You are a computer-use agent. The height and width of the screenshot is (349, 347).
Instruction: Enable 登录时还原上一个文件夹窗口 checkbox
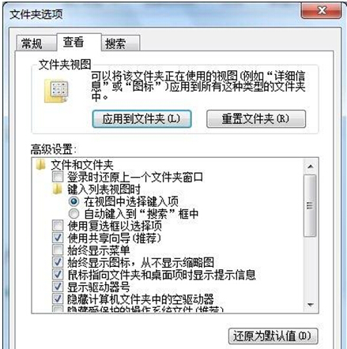(58, 177)
